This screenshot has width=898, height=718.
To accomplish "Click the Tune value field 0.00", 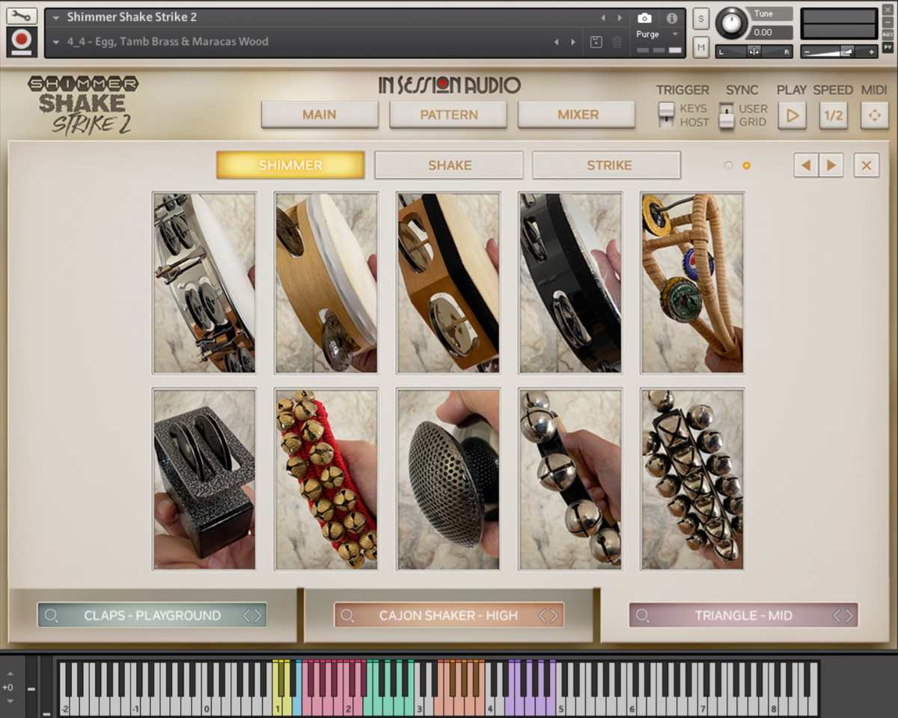I will pyautogui.click(x=771, y=32).
